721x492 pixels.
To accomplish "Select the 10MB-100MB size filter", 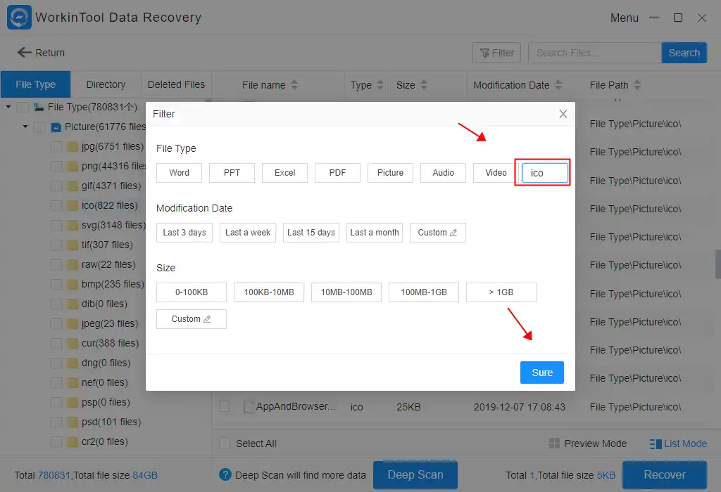I will click(x=346, y=292).
